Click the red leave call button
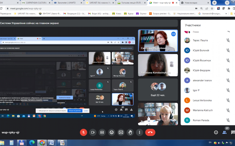 point(150,132)
